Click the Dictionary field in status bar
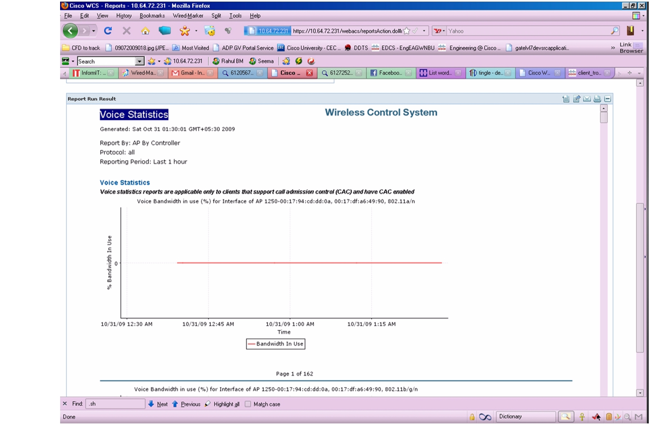 (526, 417)
